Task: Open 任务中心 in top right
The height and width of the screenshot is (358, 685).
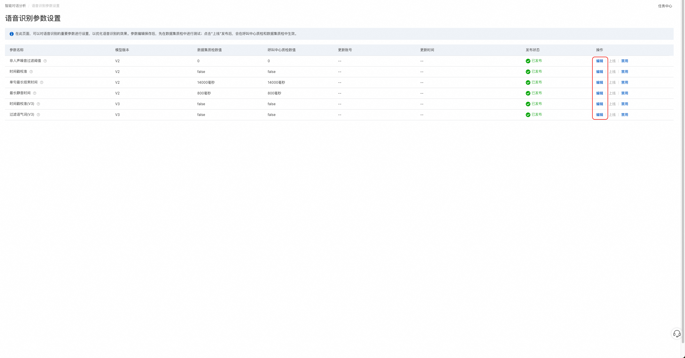Action: pyautogui.click(x=665, y=6)
